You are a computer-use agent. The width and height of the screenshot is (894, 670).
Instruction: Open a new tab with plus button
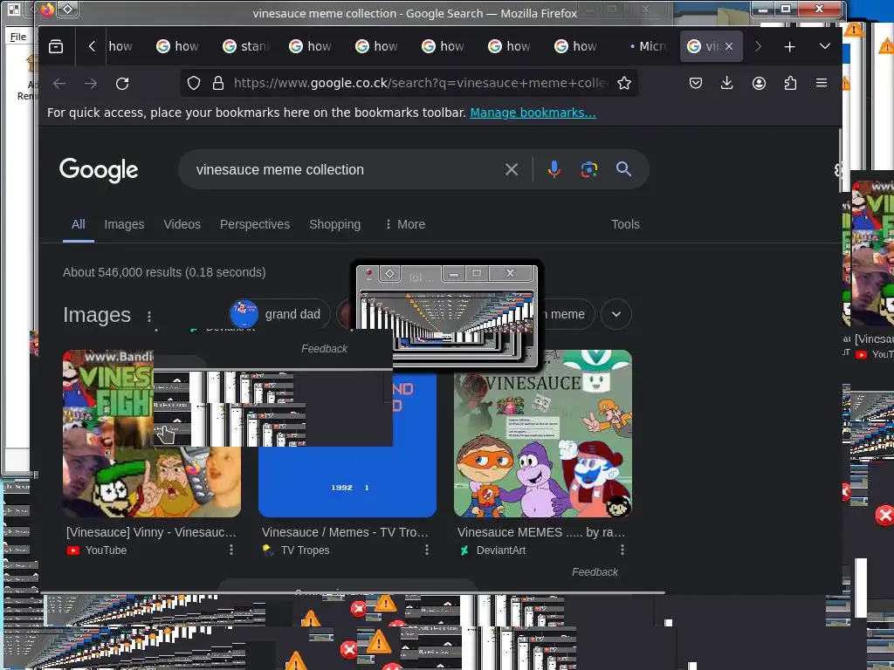tap(789, 47)
